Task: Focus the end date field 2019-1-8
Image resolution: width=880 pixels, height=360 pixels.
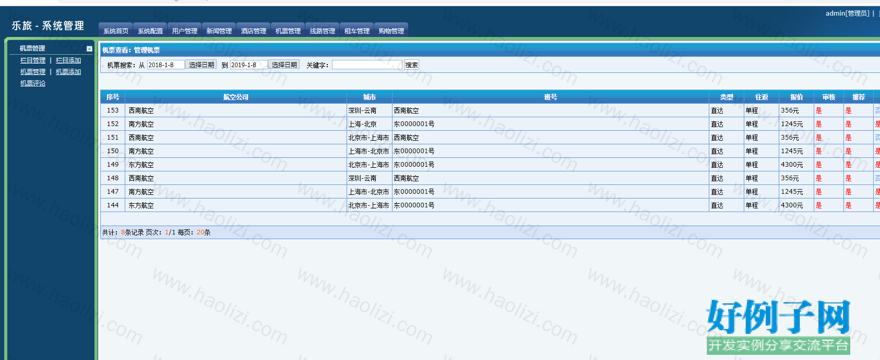Action: 248,65
